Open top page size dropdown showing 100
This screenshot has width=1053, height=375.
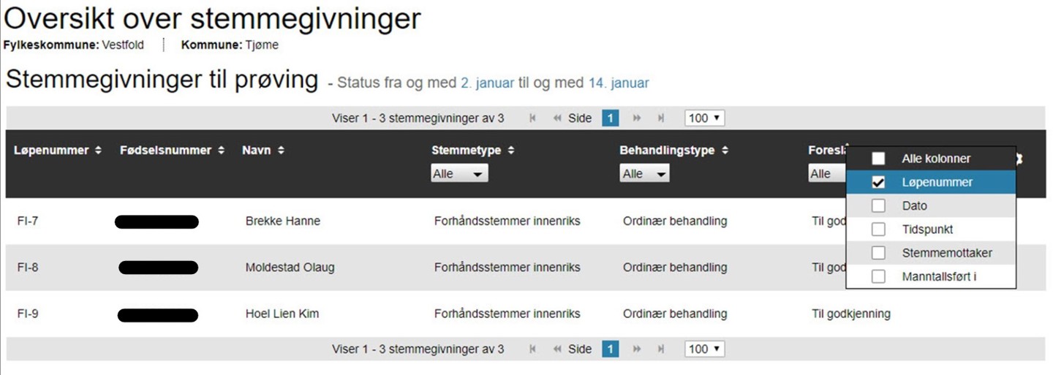point(704,118)
